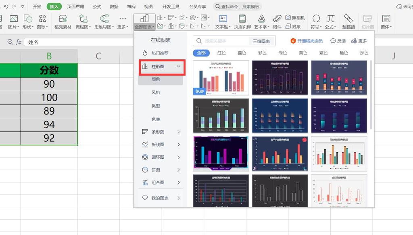Filter charts by 红色 red
The height and width of the screenshot is (235, 413).
click(x=221, y=53)
